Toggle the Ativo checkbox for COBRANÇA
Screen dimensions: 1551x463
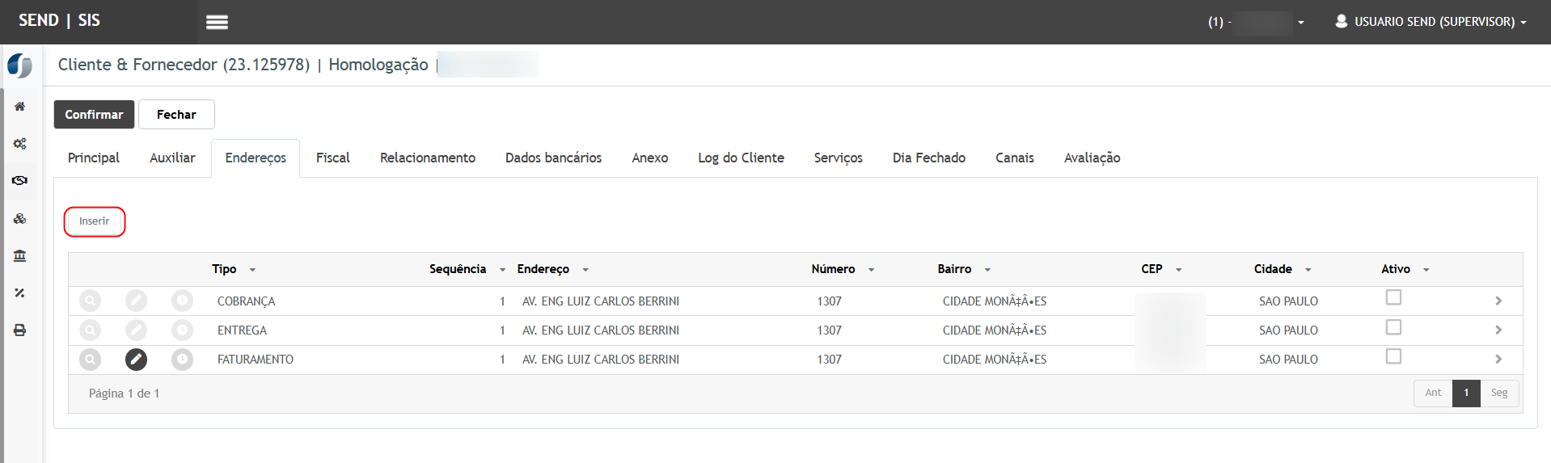click(1393, 298)
